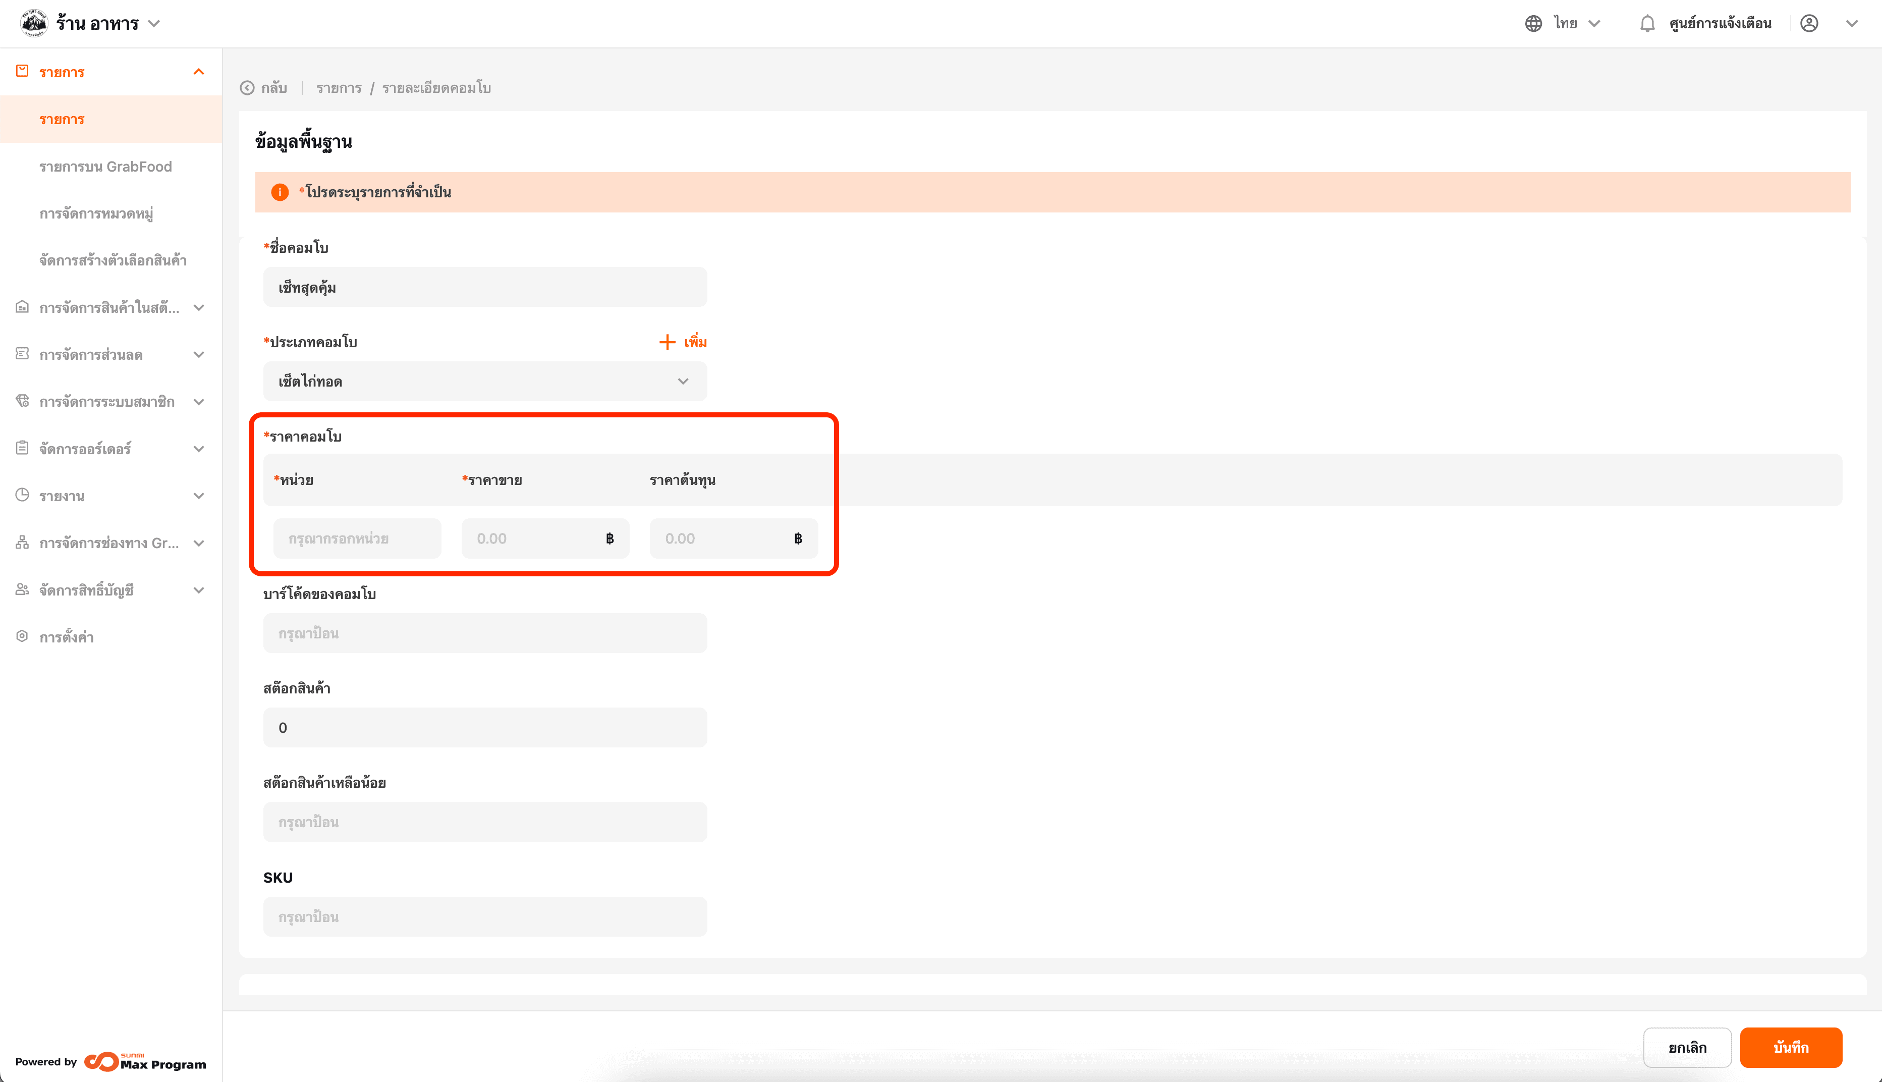Click the ยกเลิก cancel button
This screenshot has width=1882, height=1082.
[1687, 1048]
